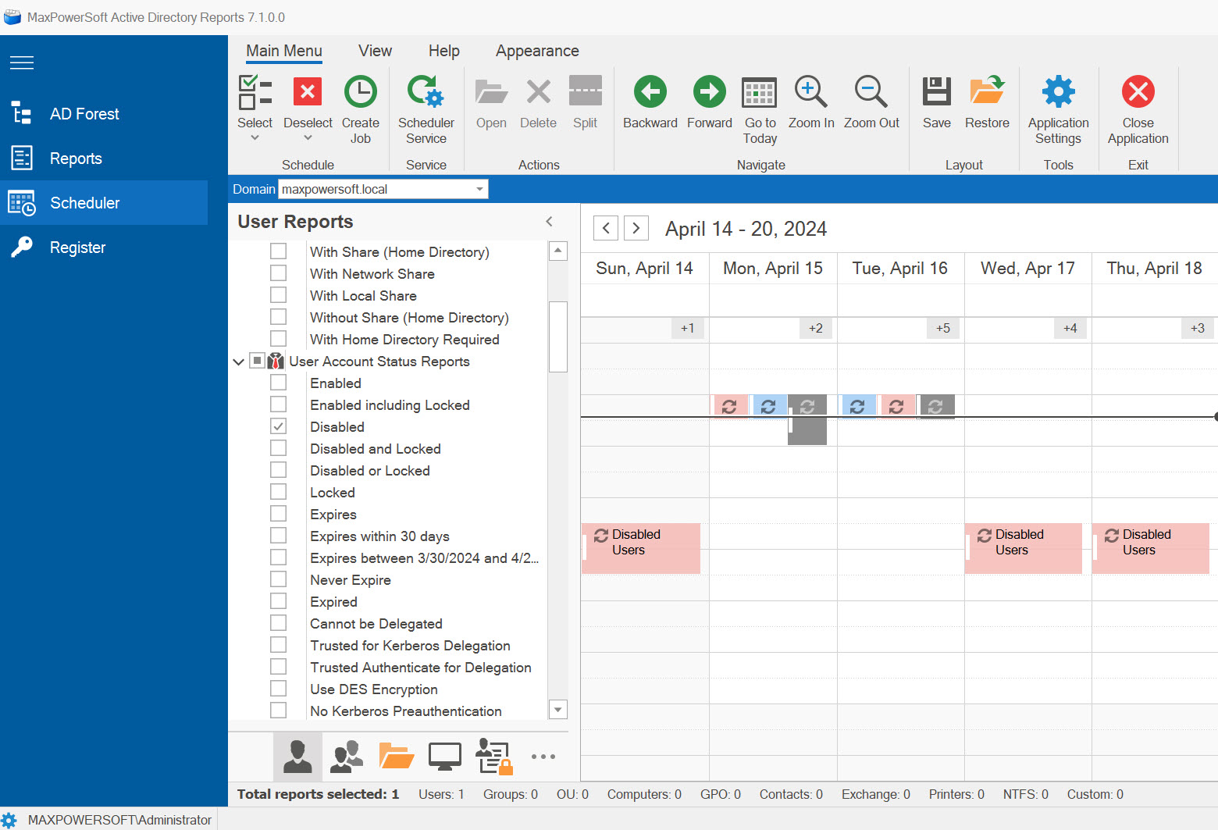
Task: Click the Delete icon in Actions
Action: coord(538,92)
